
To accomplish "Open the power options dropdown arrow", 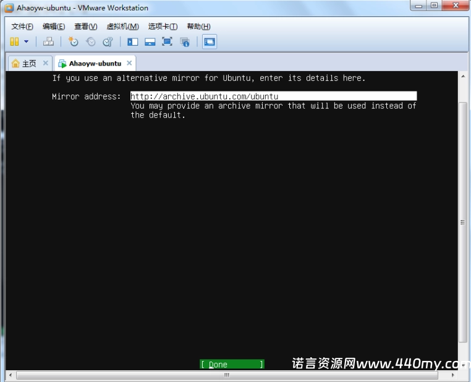I will click(x=26, y=41).
